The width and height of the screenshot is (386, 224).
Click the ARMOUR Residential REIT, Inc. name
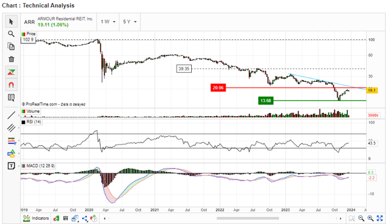[65, 19]
